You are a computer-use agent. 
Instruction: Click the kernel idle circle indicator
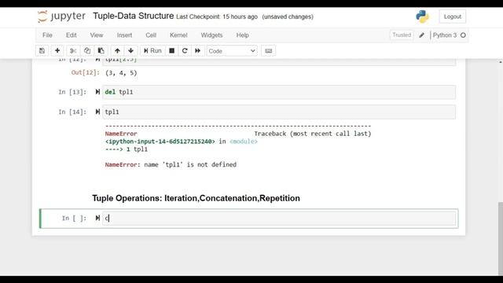point(463,35)
